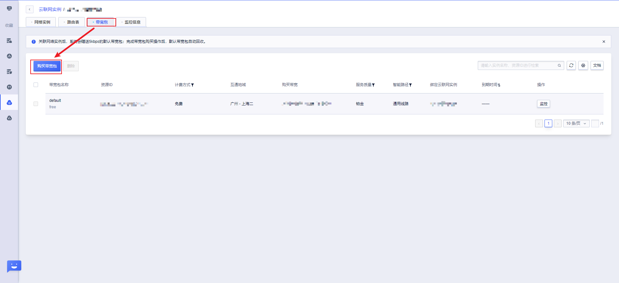Image resolution: width=619 pixels, height=283 pixels.
Task: Sort by 到期时间 column
Action: (x=499, y=85)
